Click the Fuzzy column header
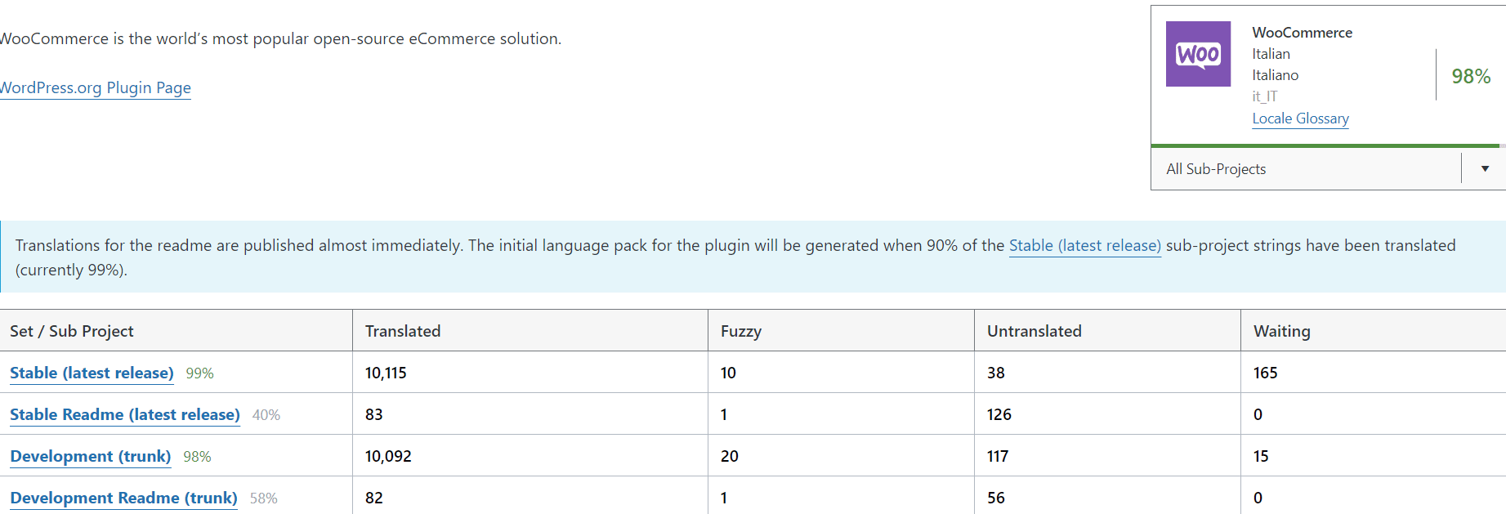Image resolution: width=1506 pixels, height=514 pixels. (x=740, y=331)
